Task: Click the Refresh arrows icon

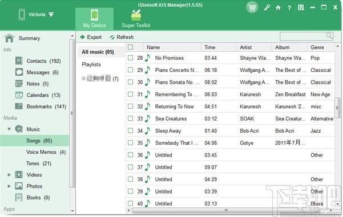Action: pos(112,38)
